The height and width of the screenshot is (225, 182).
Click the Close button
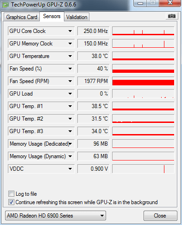point(160,216)
